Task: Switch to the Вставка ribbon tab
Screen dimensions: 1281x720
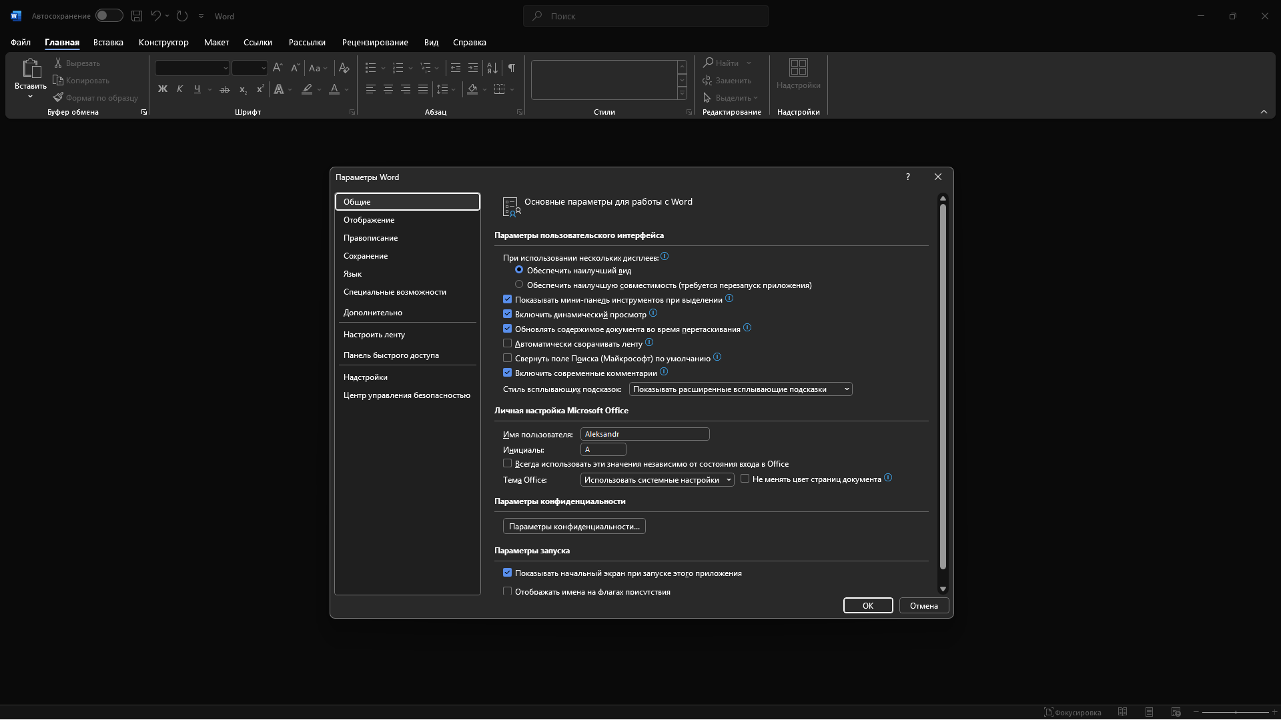Action: pos(108,42)
